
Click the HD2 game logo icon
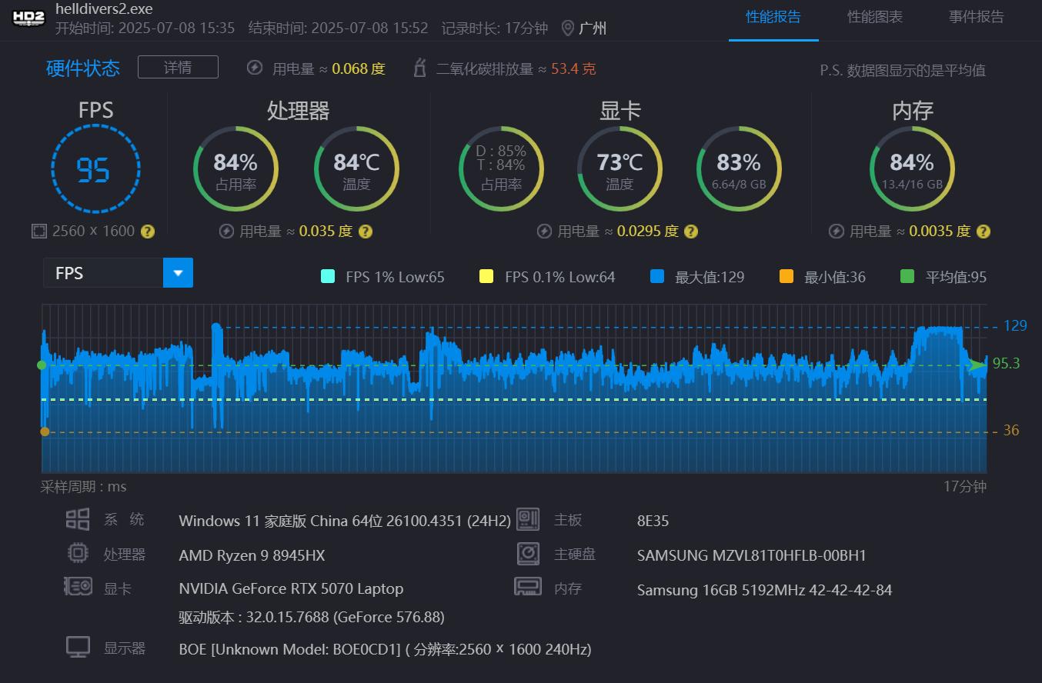[x=29, y=19]
